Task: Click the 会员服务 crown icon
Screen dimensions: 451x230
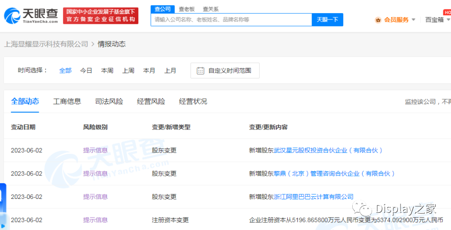Action: pyautogui.click(x=378, y=20)
